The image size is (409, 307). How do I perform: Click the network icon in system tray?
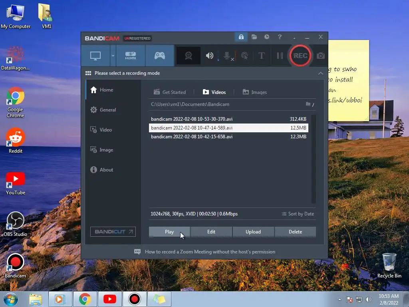[359, 299]
